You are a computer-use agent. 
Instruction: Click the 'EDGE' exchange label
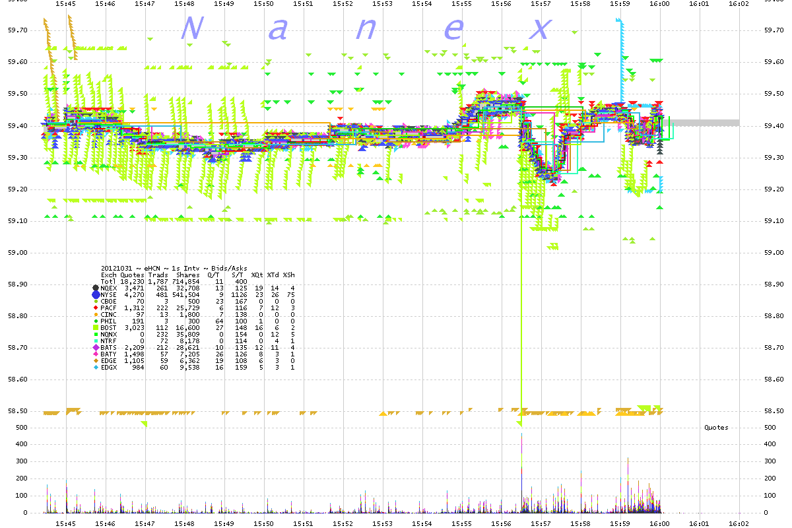[x=109, y=361]
